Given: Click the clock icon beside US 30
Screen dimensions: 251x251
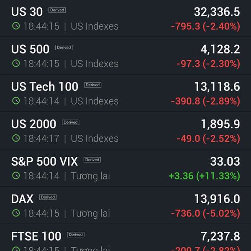Looking at the screenshot, I should [16, 26].
